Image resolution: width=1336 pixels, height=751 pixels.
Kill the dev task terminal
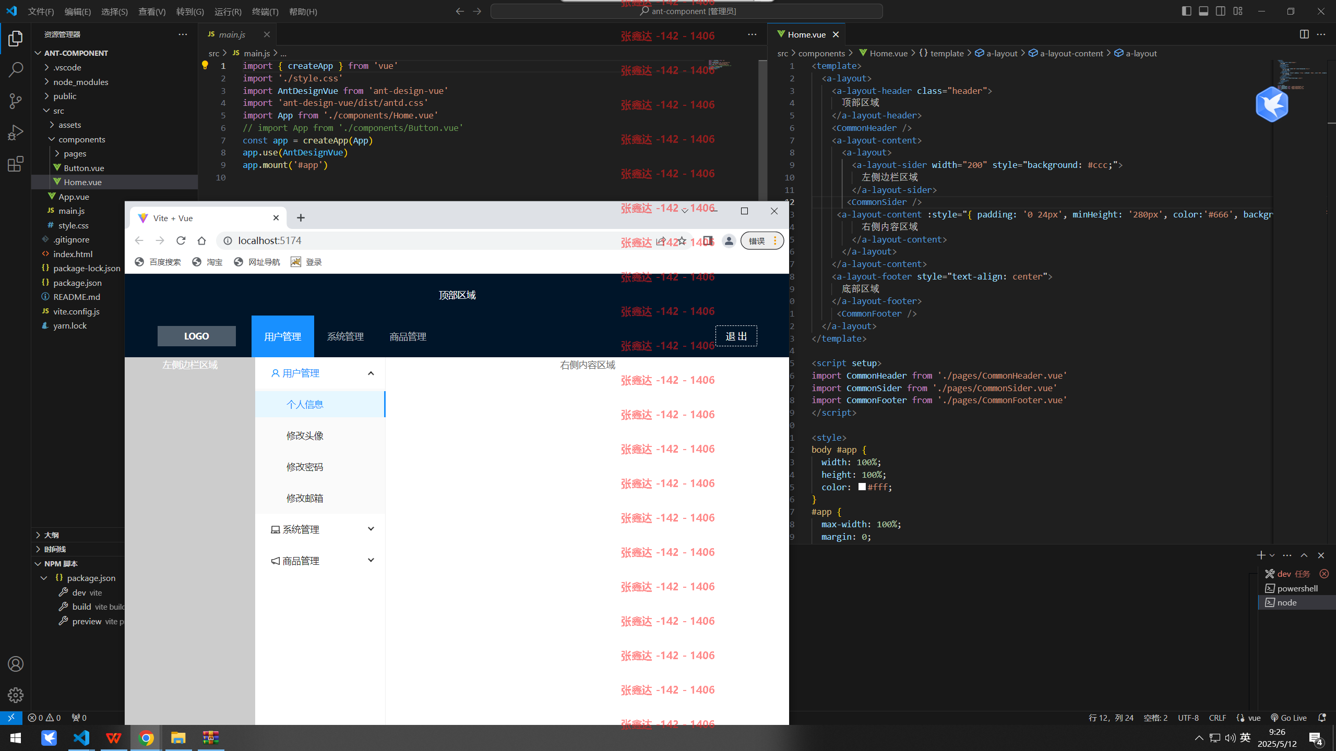tap(1324, 574)
